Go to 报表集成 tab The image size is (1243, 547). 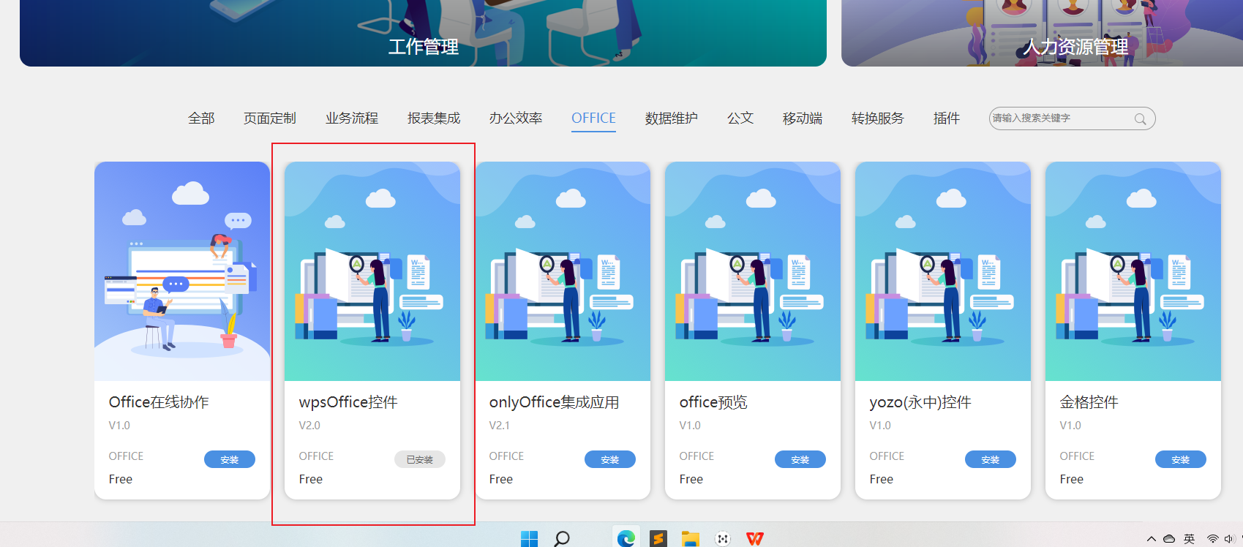pyautogui.click(x=434, y=118)
